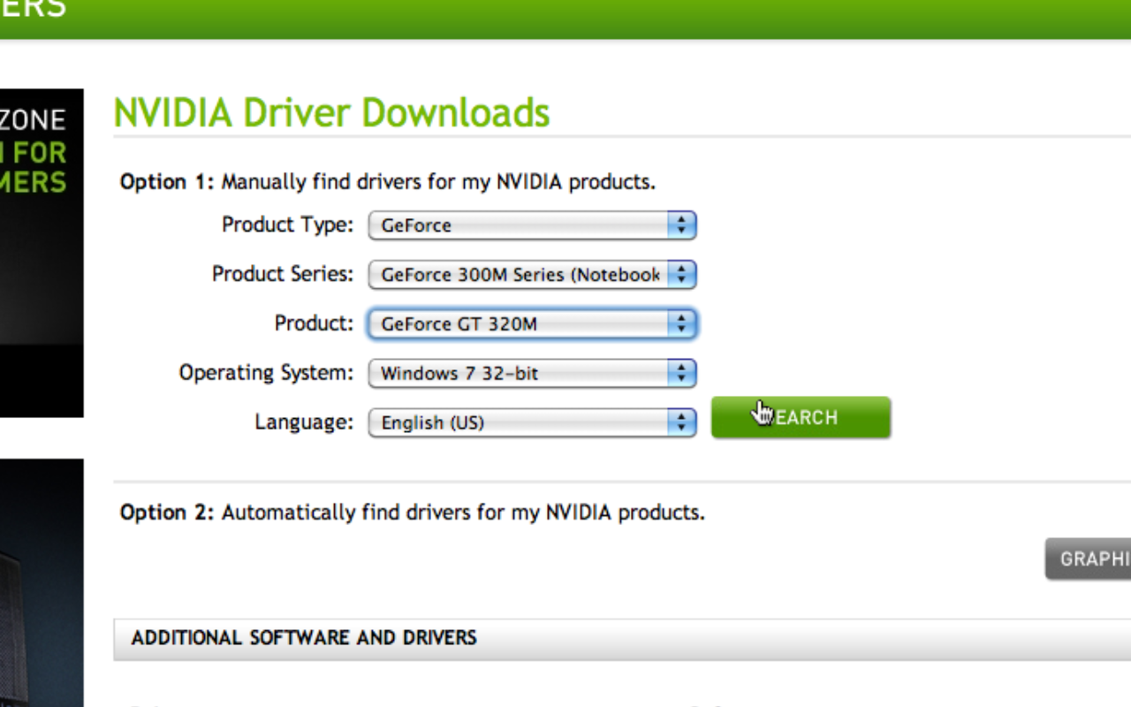Open the Product dropdown showing GeForce GT 320M

pyautogui.click(x=532, y=324)
